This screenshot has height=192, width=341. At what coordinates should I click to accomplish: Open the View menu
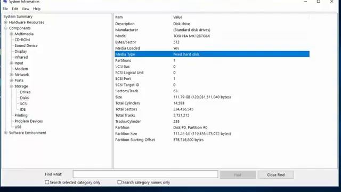point(26,9)
